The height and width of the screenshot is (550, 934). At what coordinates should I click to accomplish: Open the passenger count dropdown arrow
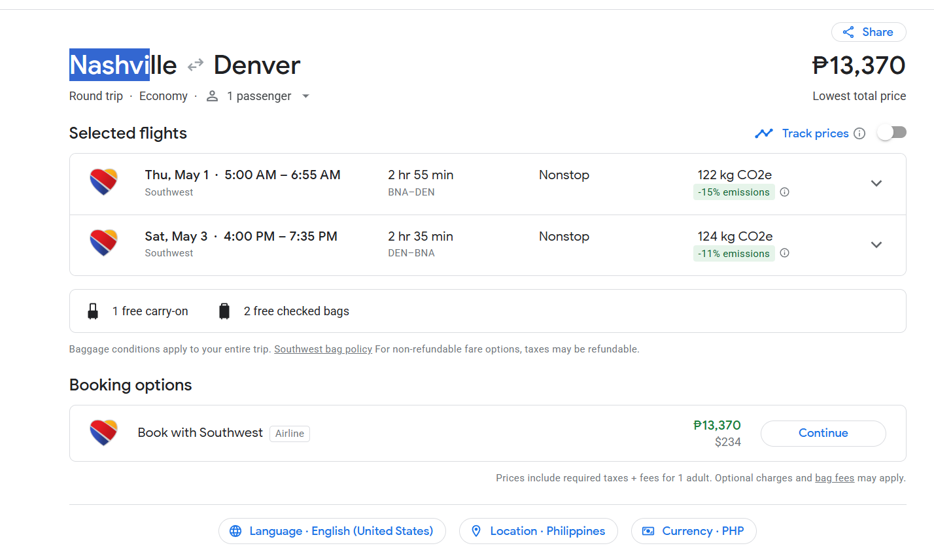pyautogui.click(x=305, y=96)
